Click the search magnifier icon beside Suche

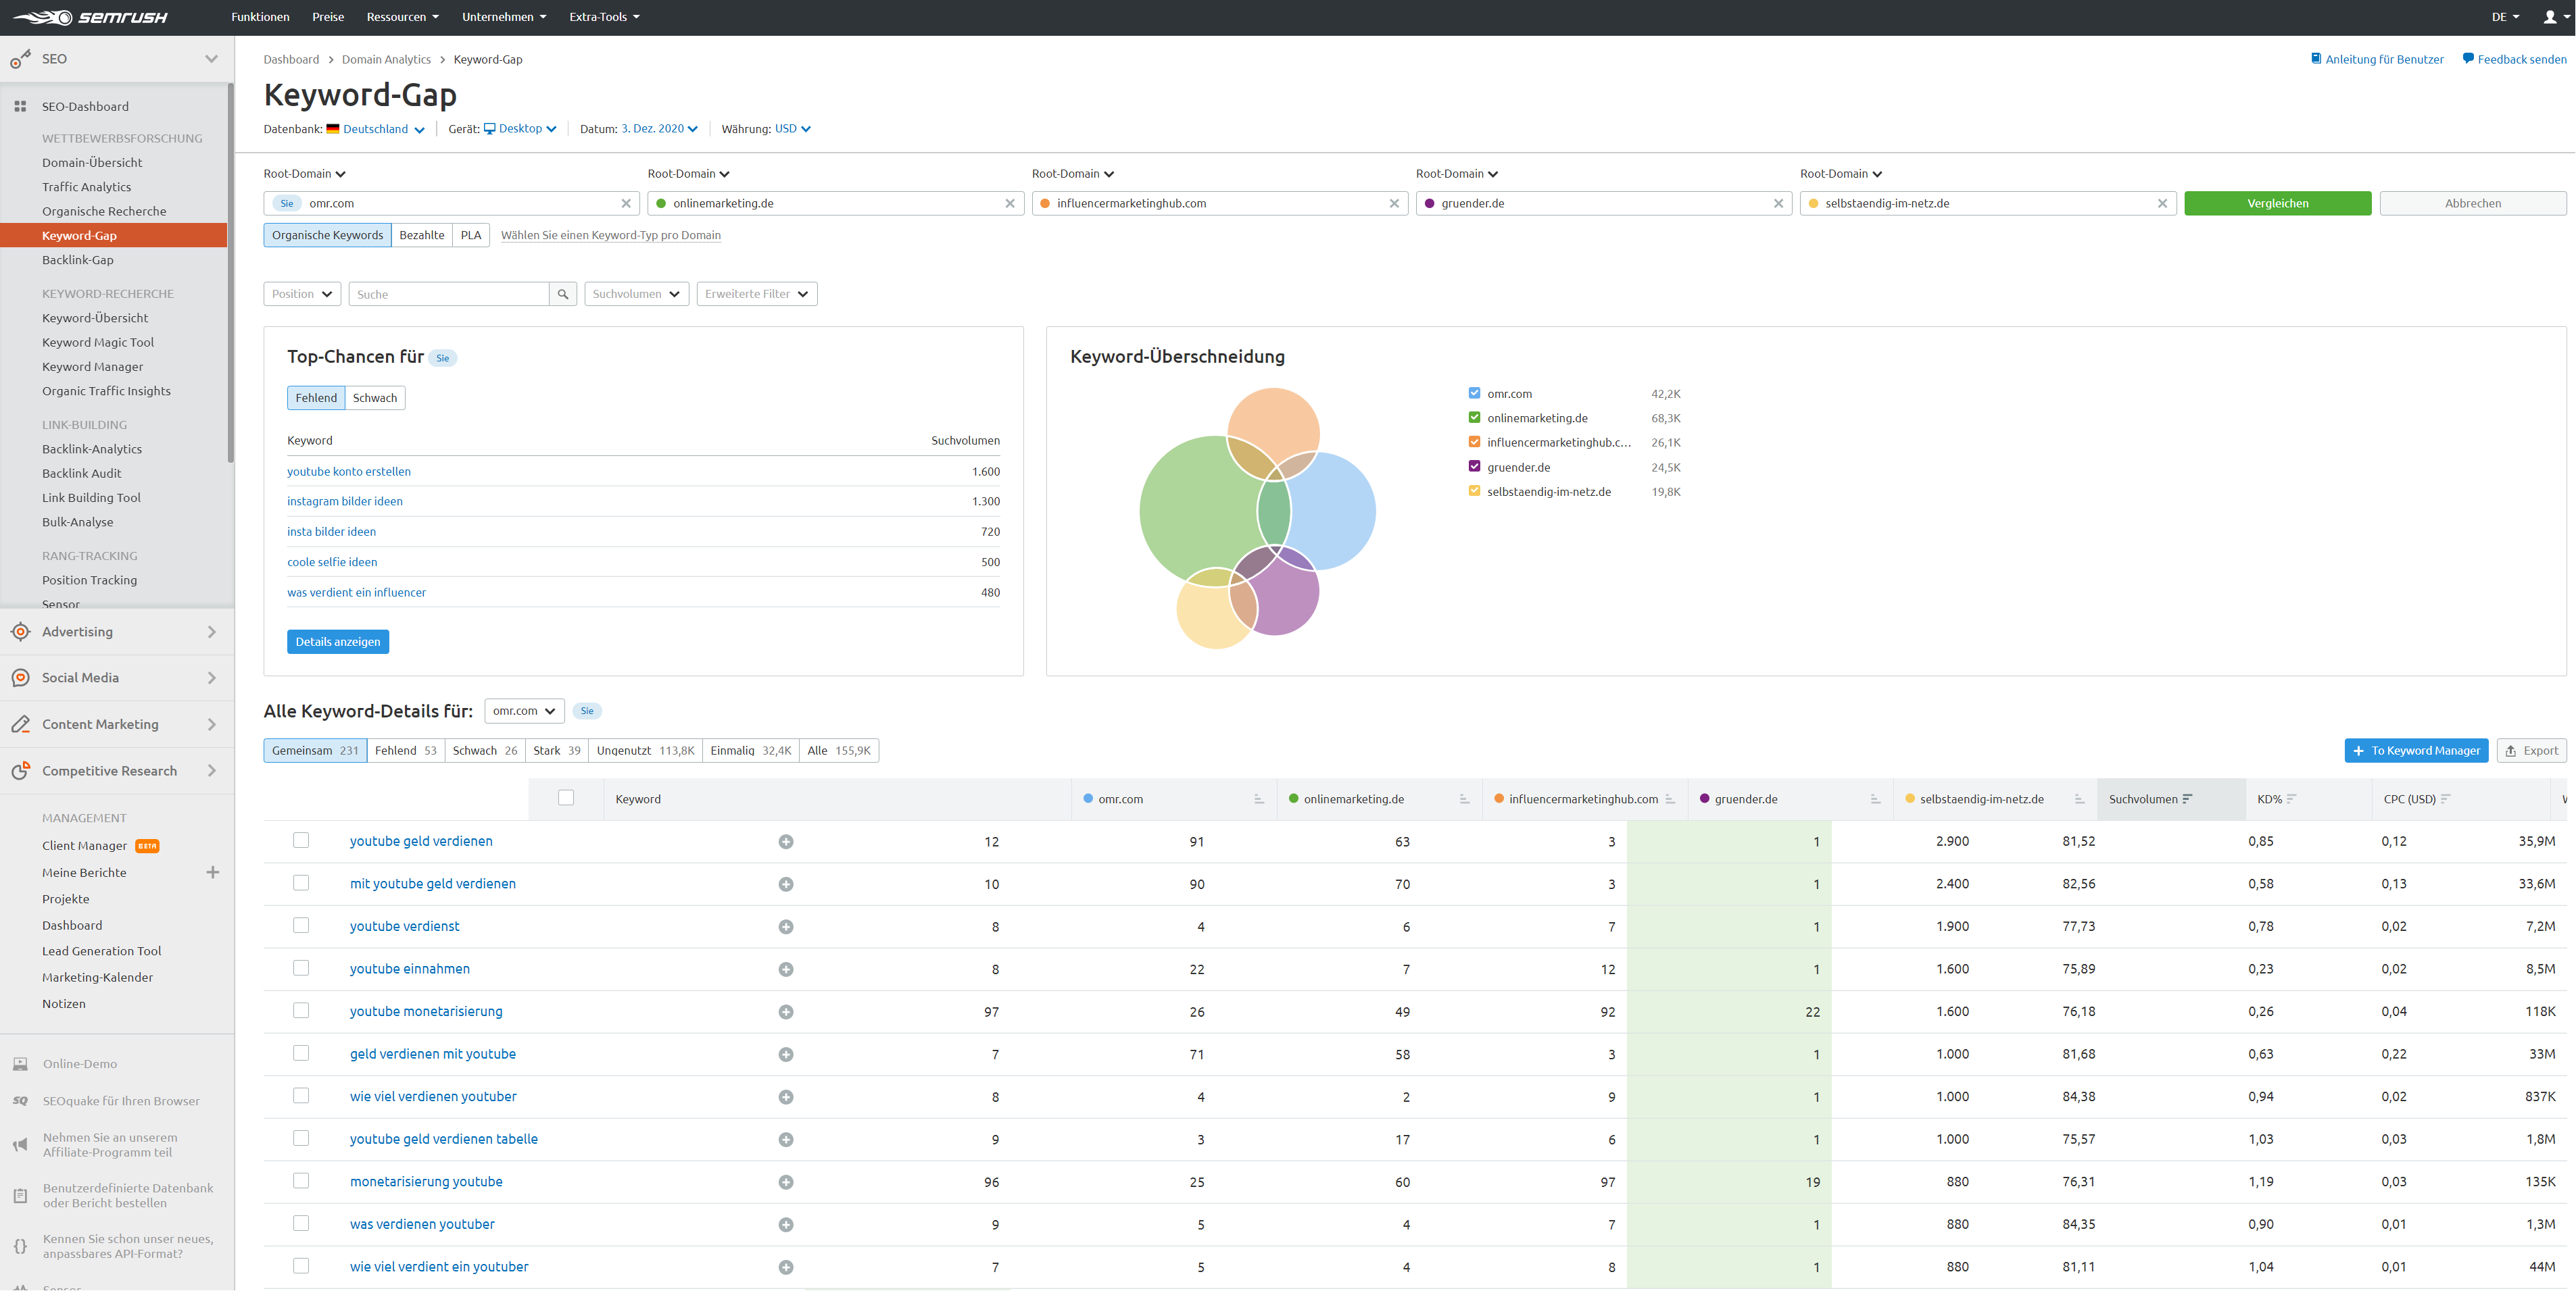(x=563, y=294)
